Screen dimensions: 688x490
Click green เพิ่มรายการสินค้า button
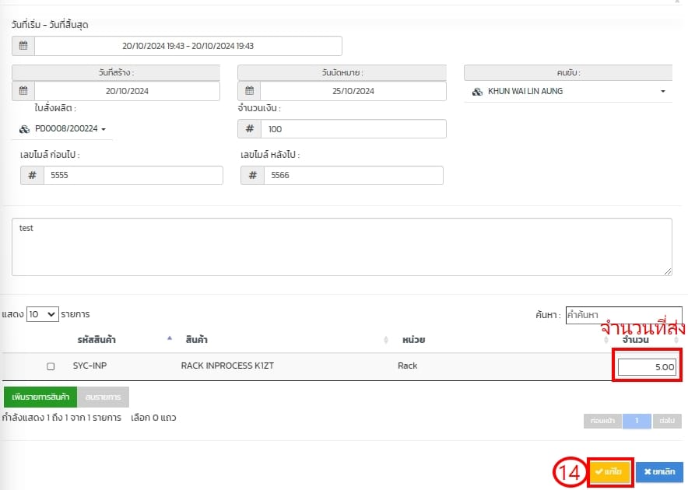coord(40,397)
